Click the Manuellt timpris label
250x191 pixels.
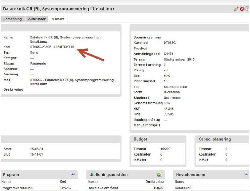[147, 125]
